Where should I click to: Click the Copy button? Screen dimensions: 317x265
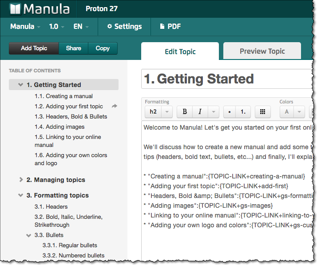pos(103,48)
